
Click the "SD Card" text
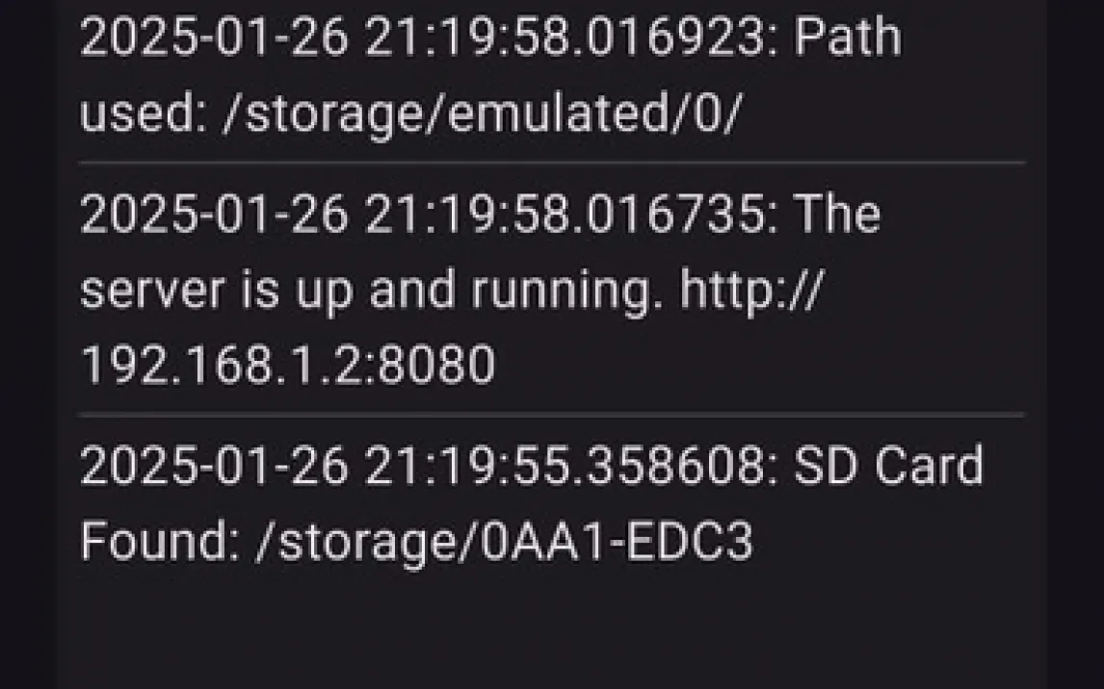pos(887,466)
